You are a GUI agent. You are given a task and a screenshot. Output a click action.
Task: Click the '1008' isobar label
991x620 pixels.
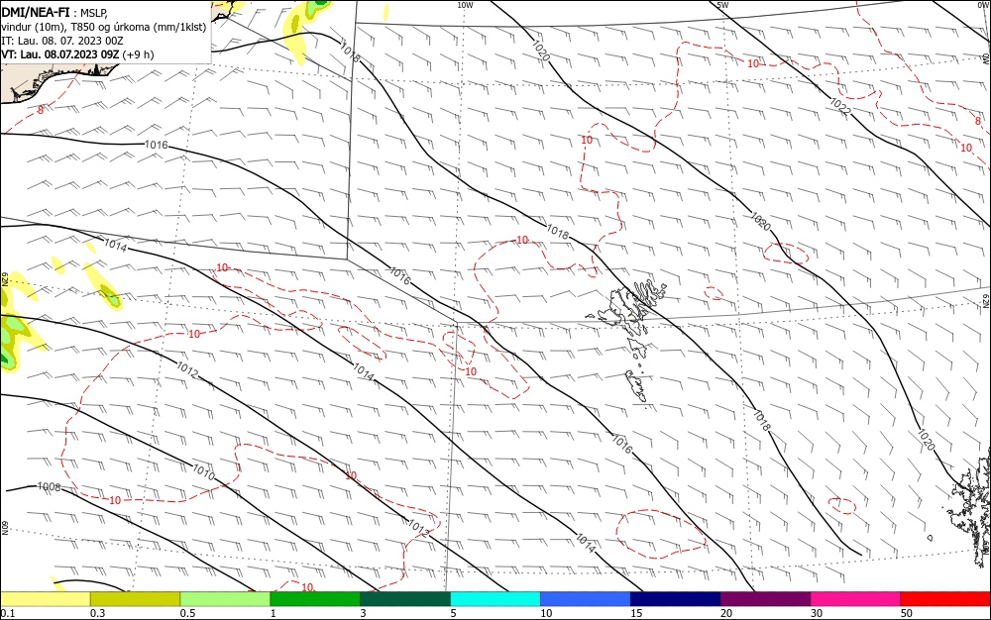tap(49, 486)
